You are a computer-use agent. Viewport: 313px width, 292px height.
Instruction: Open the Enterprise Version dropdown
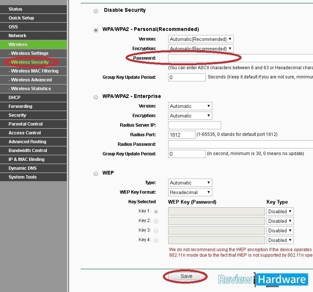point(190,106)
